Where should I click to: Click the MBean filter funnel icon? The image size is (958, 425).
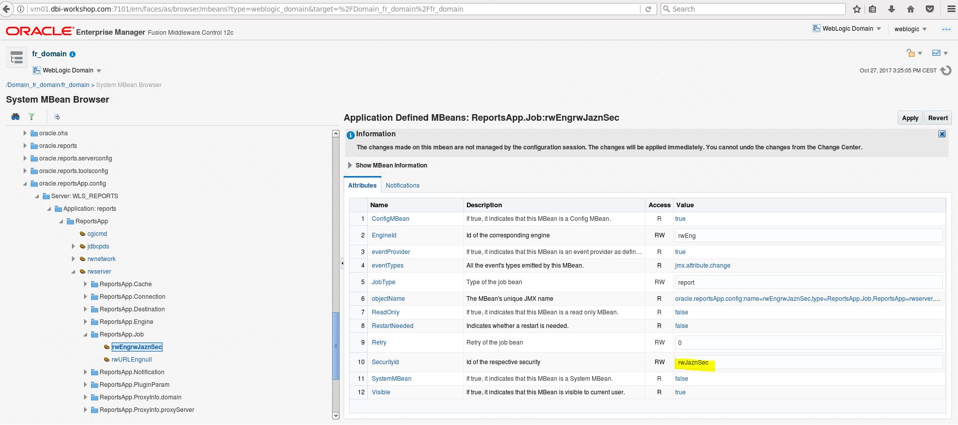(32, 117)
